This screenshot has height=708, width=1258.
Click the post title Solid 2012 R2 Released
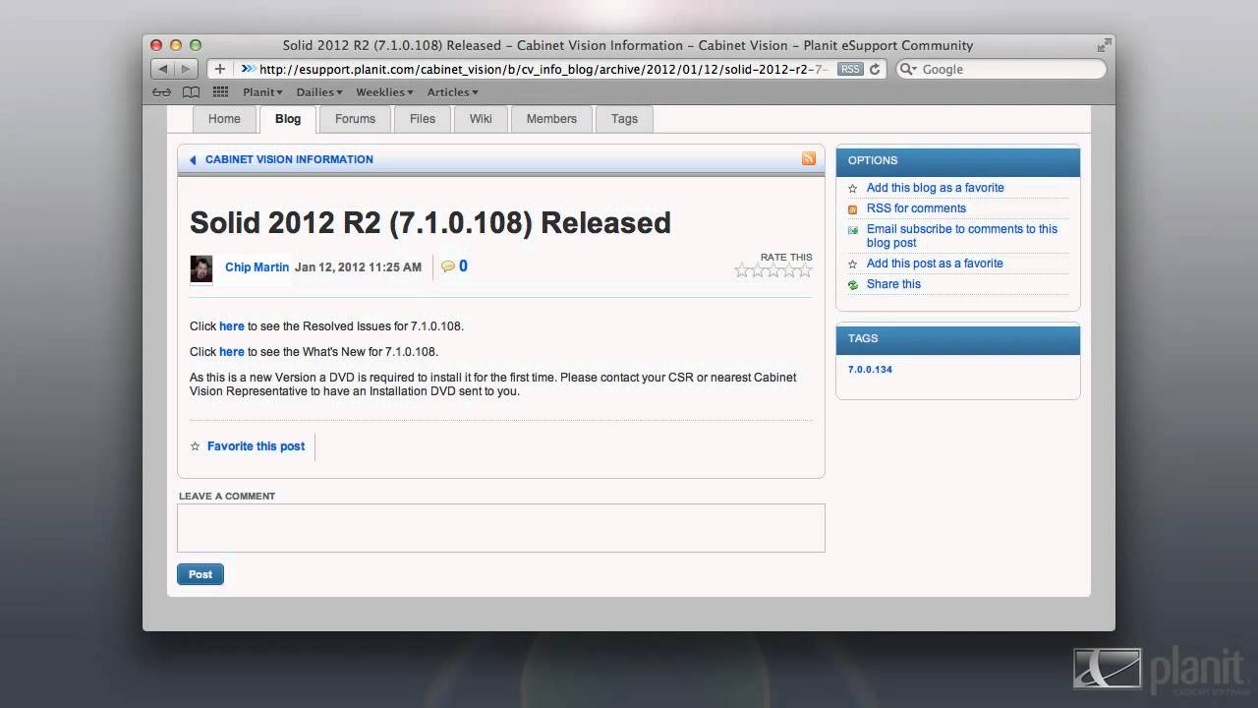pos(430,223)
